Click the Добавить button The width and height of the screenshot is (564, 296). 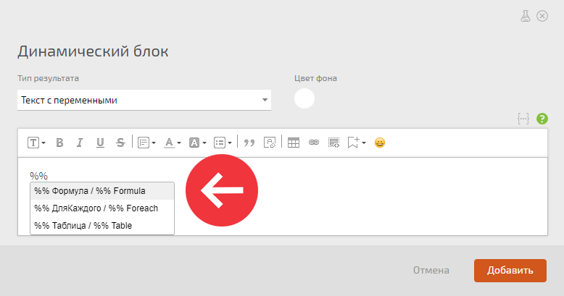[x=510, y=271]
